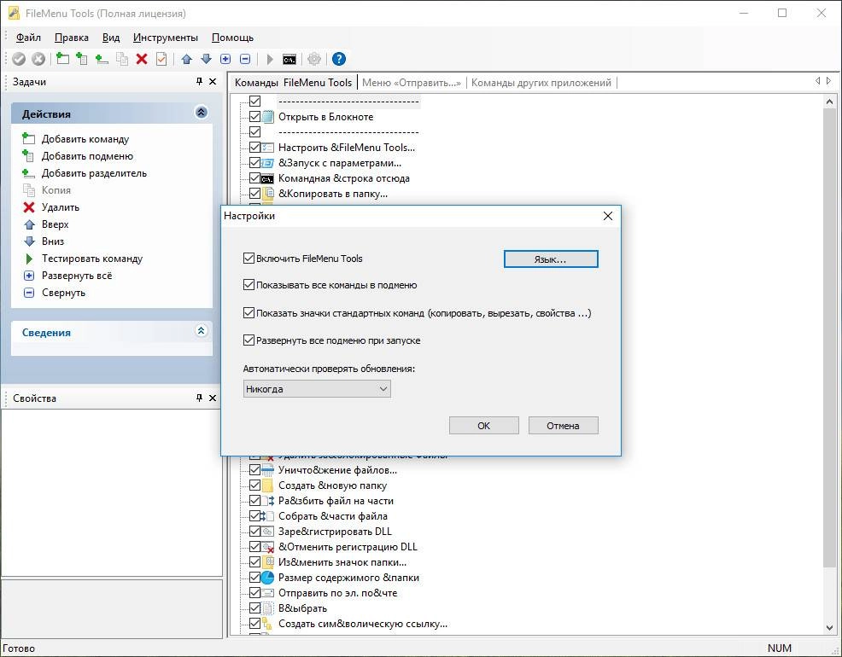Click the red X icon beside Удалить
Image resolution: width=842 pixels, height=657 pixels.
point(29,207)
